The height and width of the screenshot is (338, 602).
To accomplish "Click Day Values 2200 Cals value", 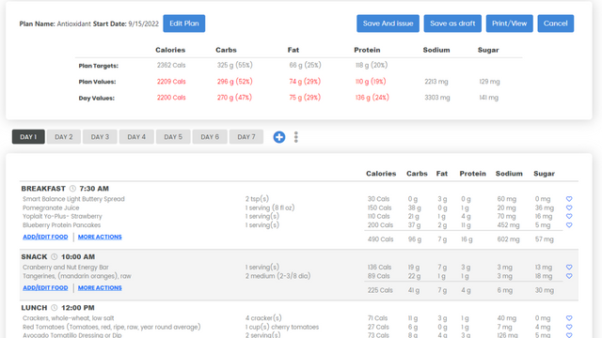I will pos(171,98).
